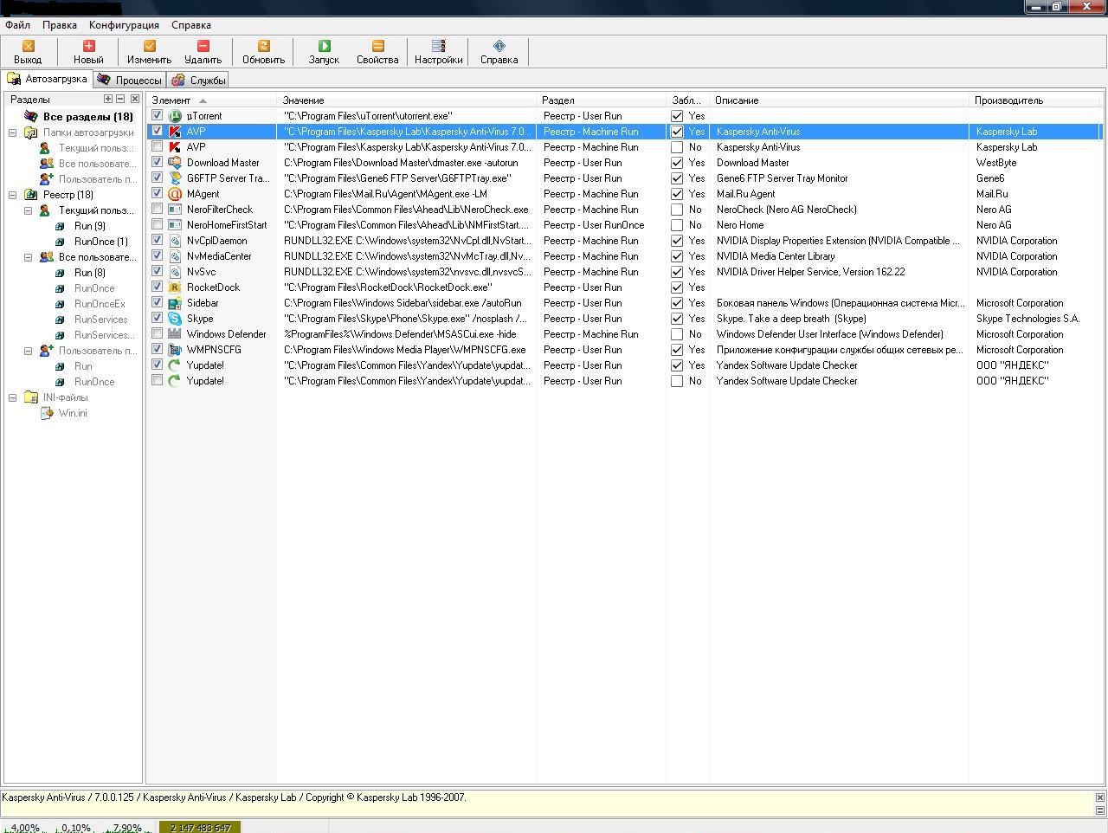1108x833 pixels.
Task: Uncheck the NvSvc startup checkbox
Action: click(157, 271)
